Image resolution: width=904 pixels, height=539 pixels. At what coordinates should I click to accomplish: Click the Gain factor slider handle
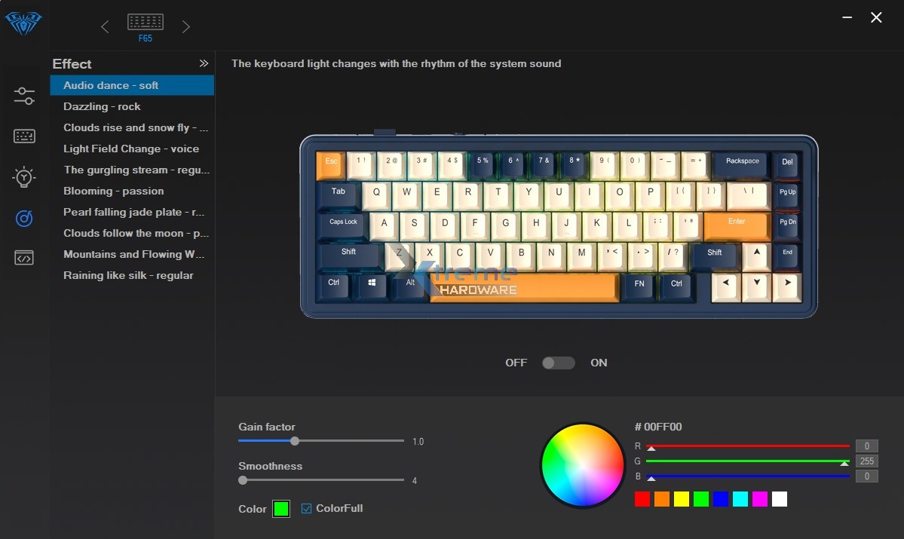coord(295,441)
